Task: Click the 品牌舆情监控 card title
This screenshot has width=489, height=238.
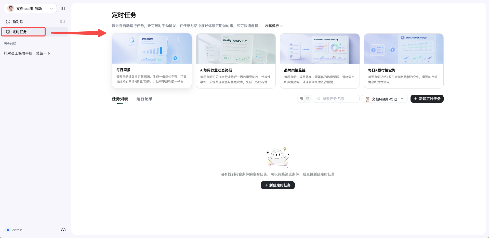Action: pos(295,70)
